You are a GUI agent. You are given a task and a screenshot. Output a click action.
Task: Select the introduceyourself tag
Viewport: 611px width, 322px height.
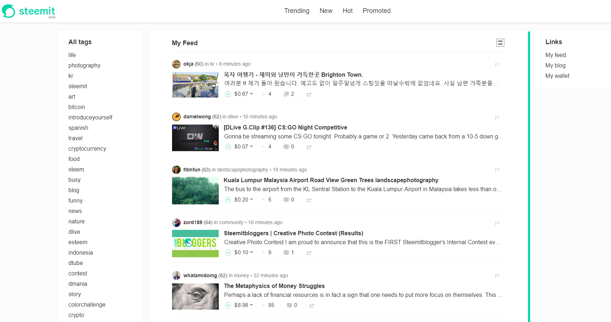tap(90, 117)
